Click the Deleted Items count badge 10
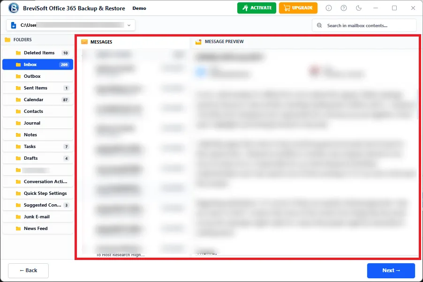The height and width of the screenshot is (282, 423). (x=65, y=53)
